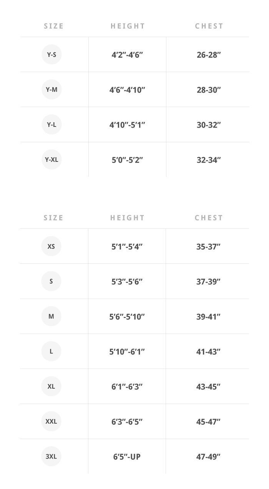Select the Y-M size circle
The height and width of the screenshot is (489, 269).
[51, 90]
